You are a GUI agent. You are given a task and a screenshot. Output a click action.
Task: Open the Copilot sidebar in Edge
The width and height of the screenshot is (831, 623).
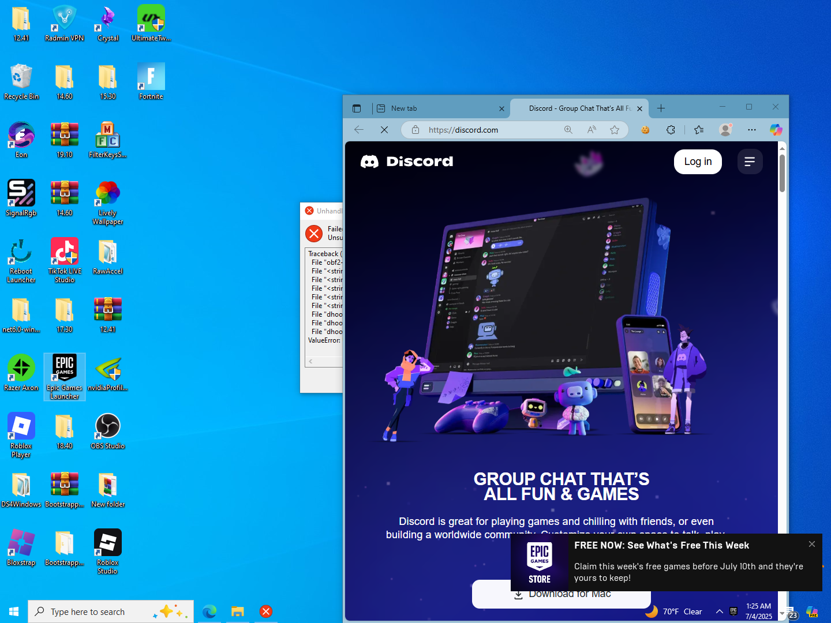(776, 130)
